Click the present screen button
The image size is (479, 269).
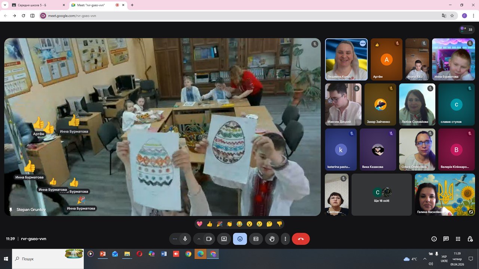(224, 239)
